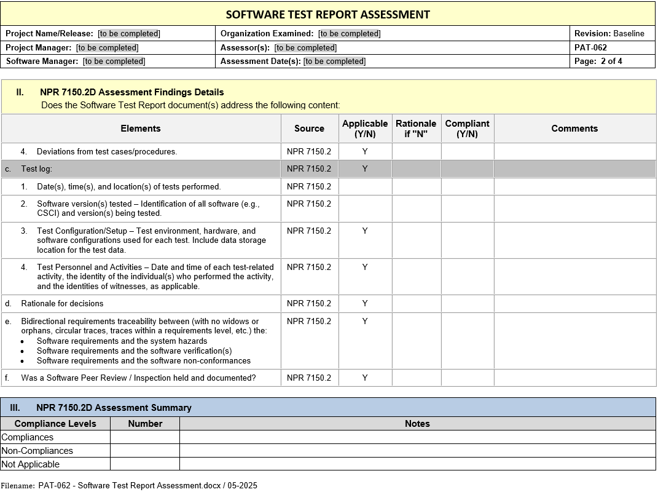Viewport: 658px width, 492px height.
Task: Click the Applicable "Y" for Test Configuration/Setup row
Action: point(365,231)
